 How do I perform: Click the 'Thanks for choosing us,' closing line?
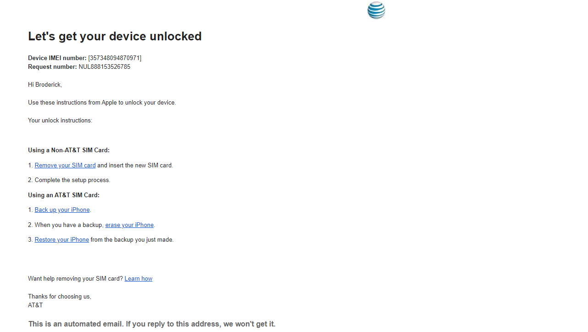coord(60,297)
